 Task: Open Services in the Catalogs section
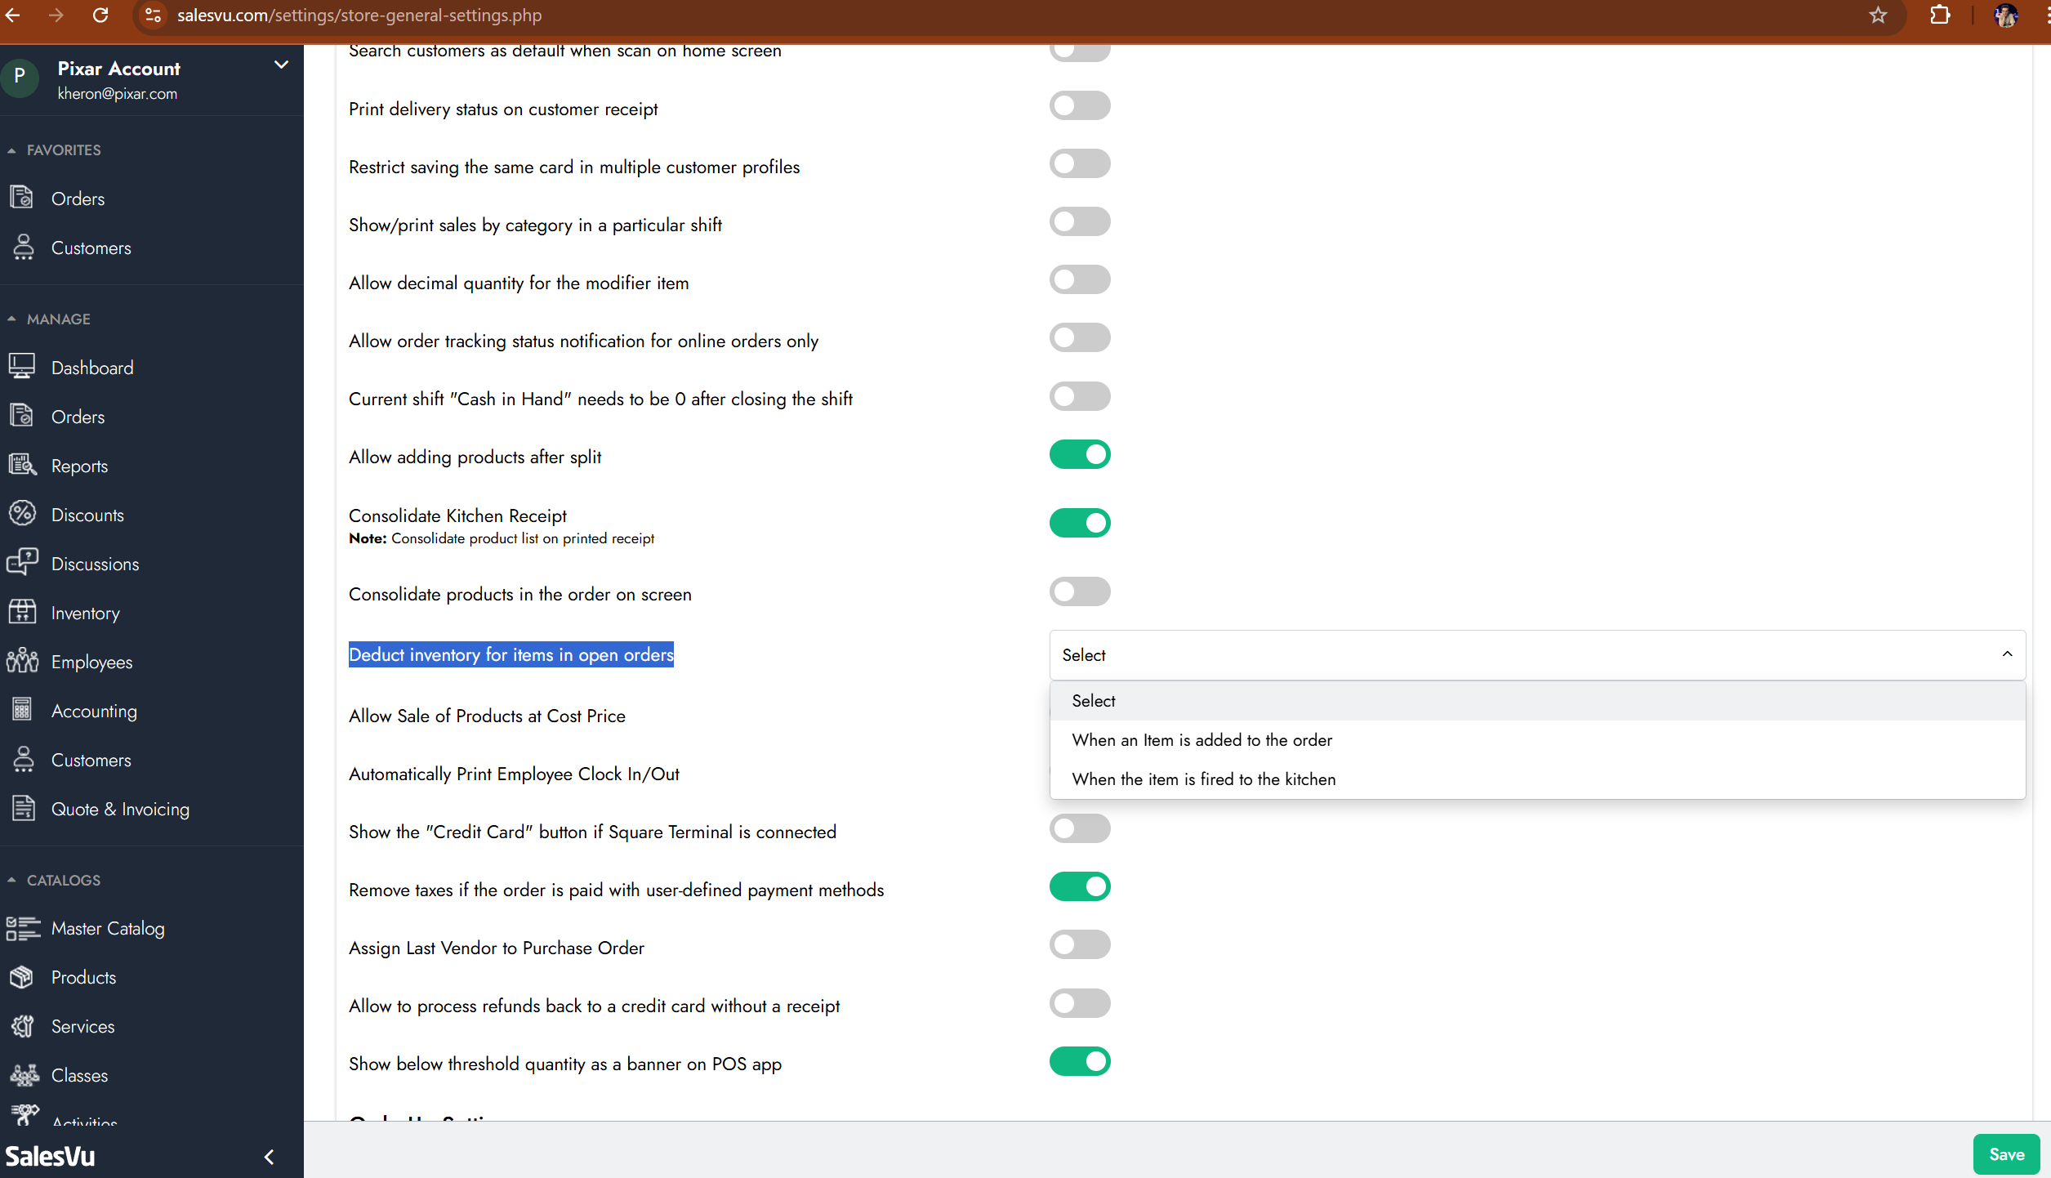(82, 1027)
